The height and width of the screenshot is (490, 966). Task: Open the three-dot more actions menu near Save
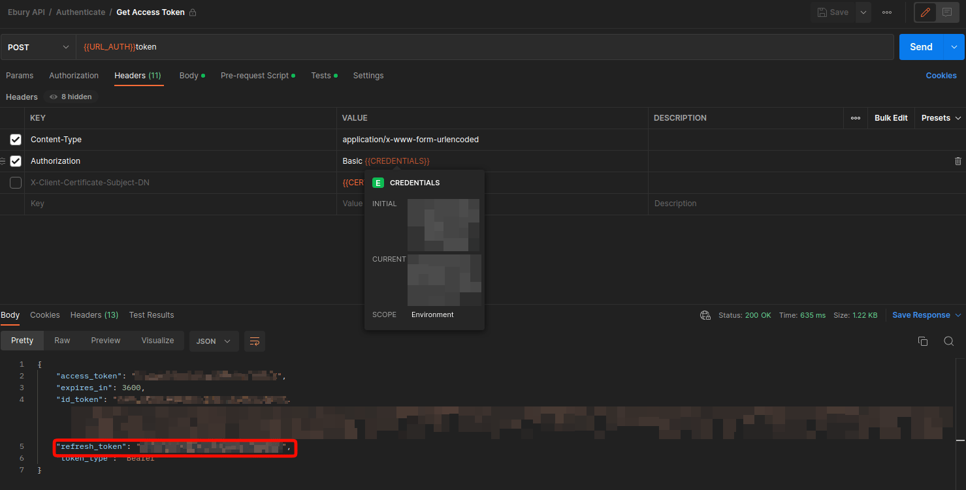[887, 12]
